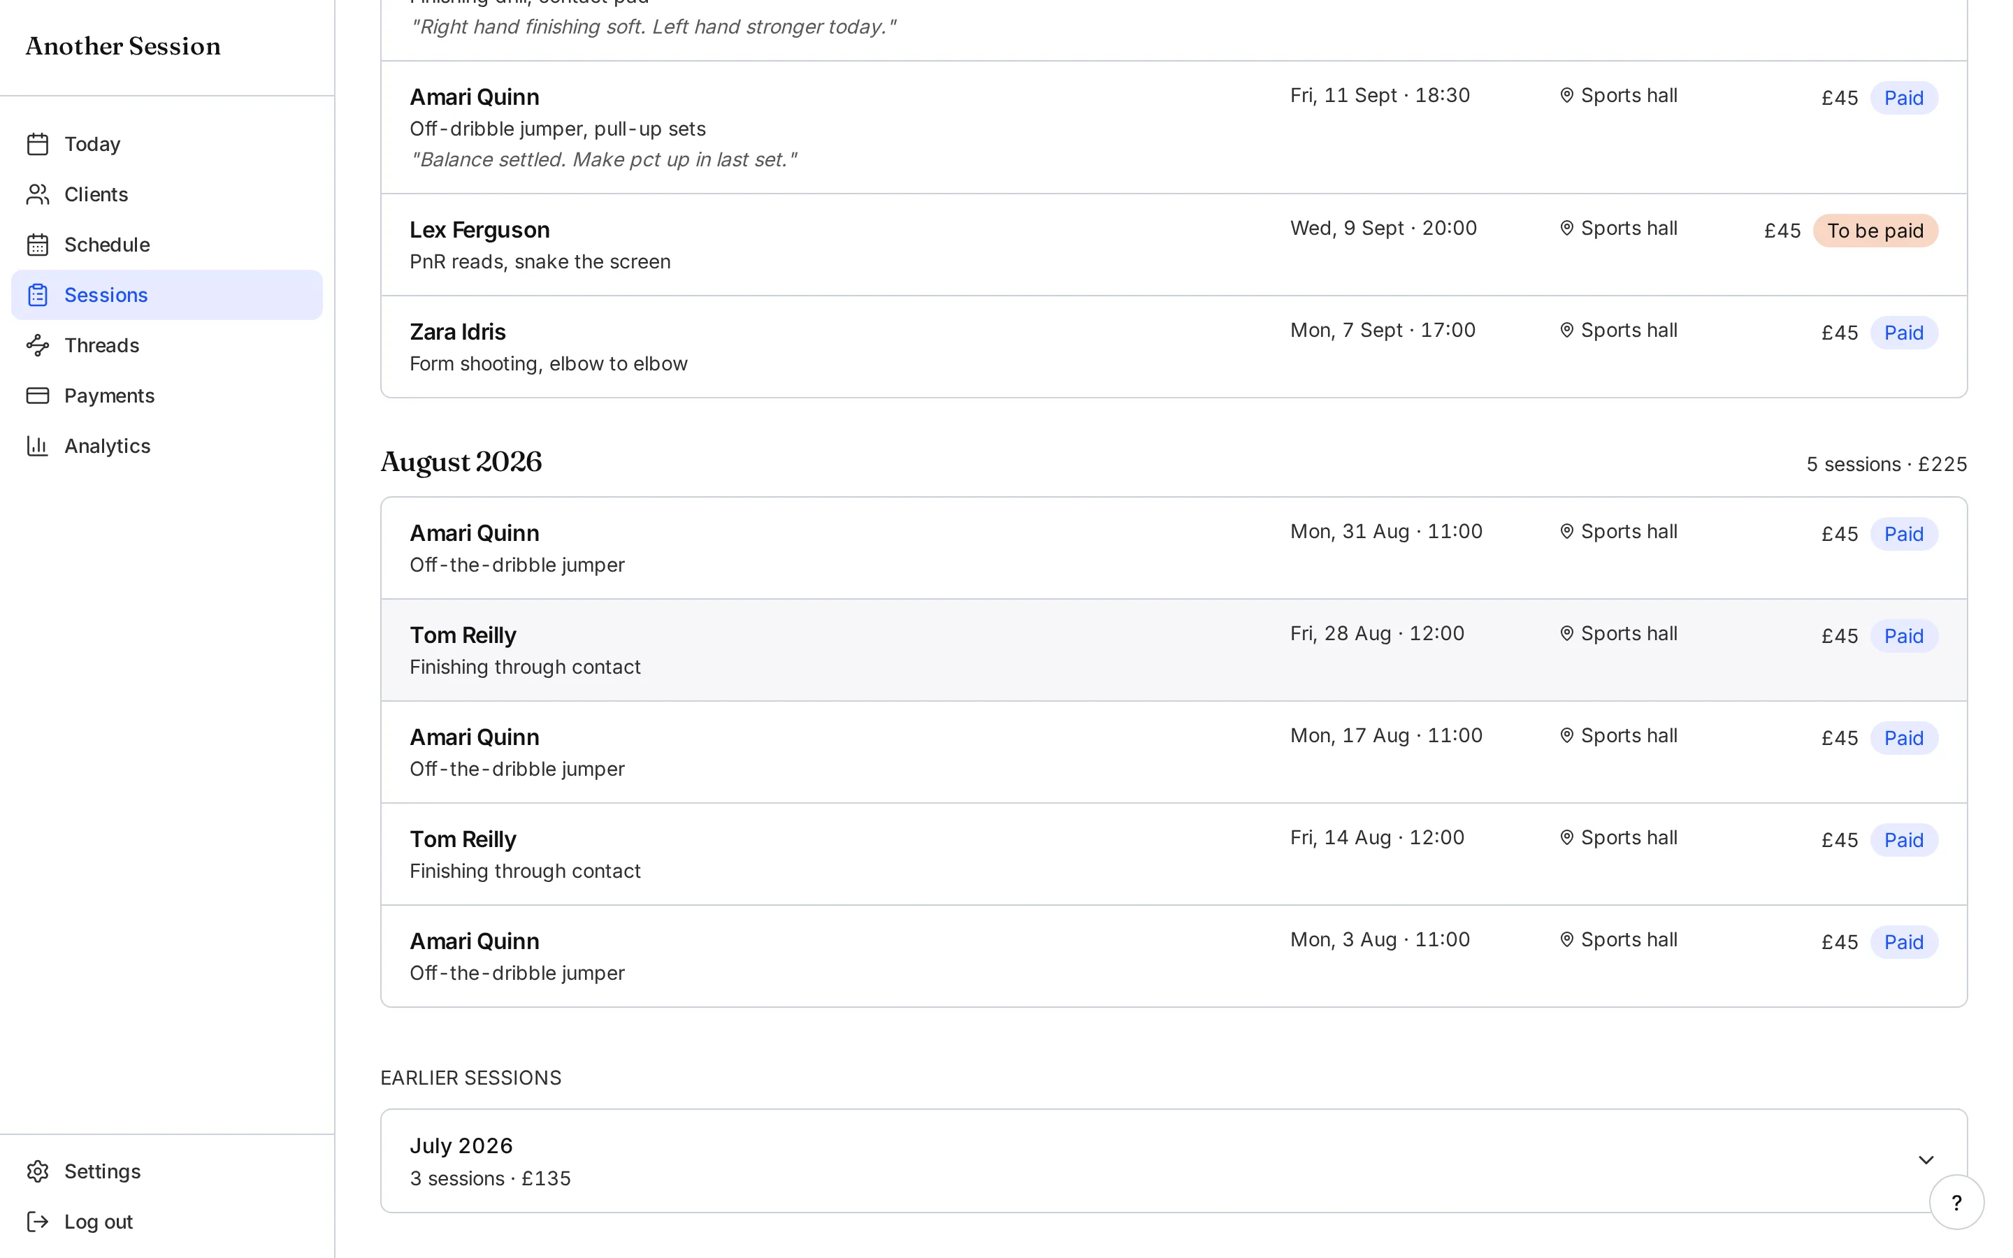Click Paid badge on Mon, 31 Aug session
The height and width of the screenshot is (1258, 2013).
click(x=1903, y=534)
